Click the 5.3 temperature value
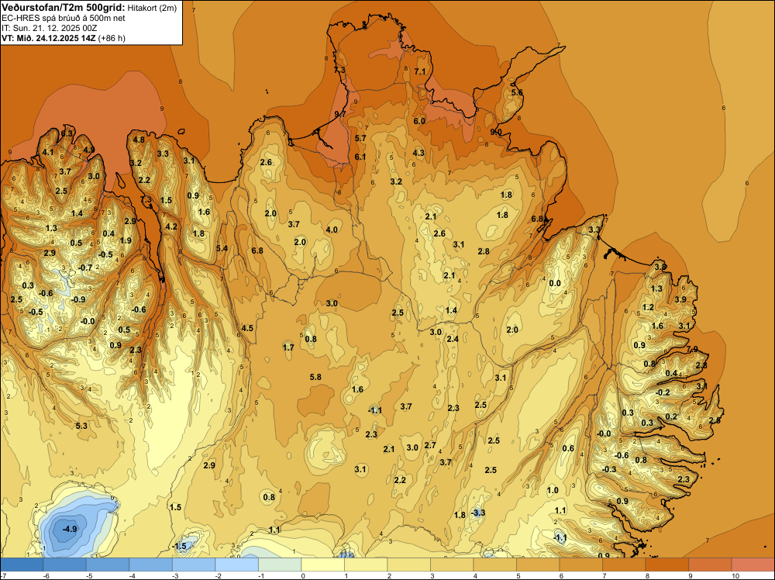Screen dimensions: 775x580 (81, 426)
